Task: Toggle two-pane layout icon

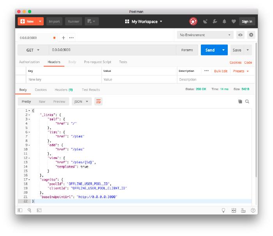Action: click(234, 210)
